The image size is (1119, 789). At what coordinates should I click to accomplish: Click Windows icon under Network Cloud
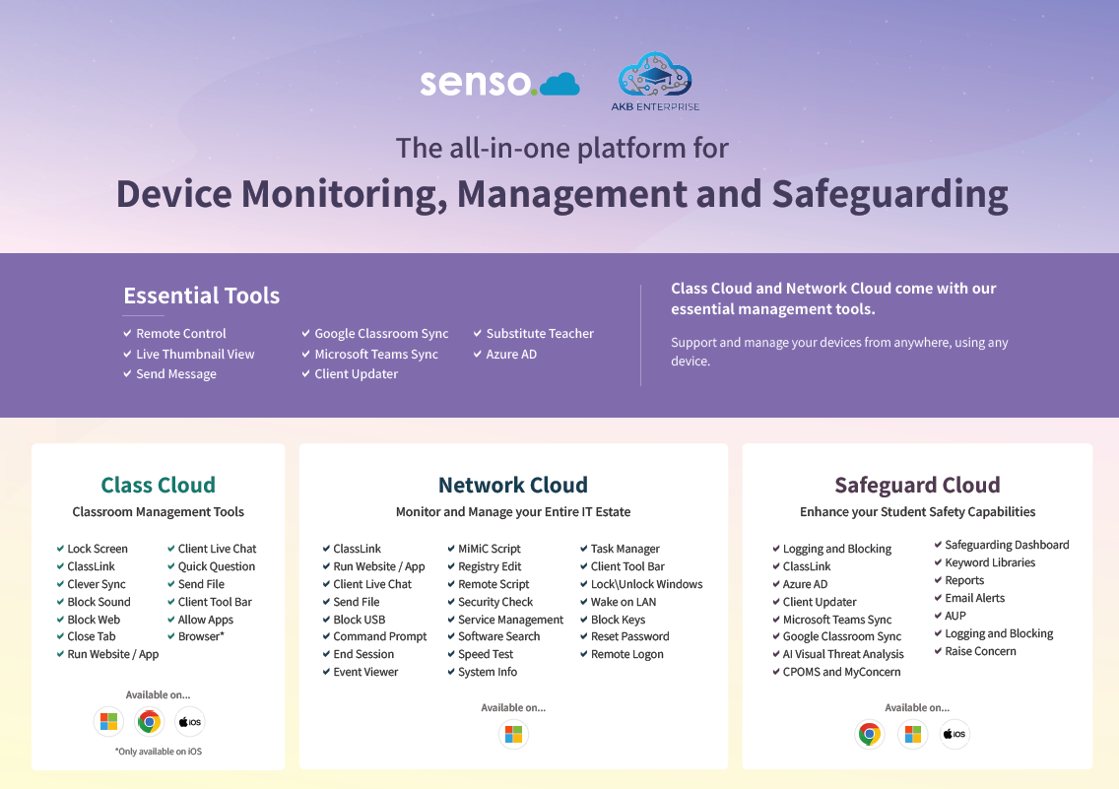(x=513, y=734)
